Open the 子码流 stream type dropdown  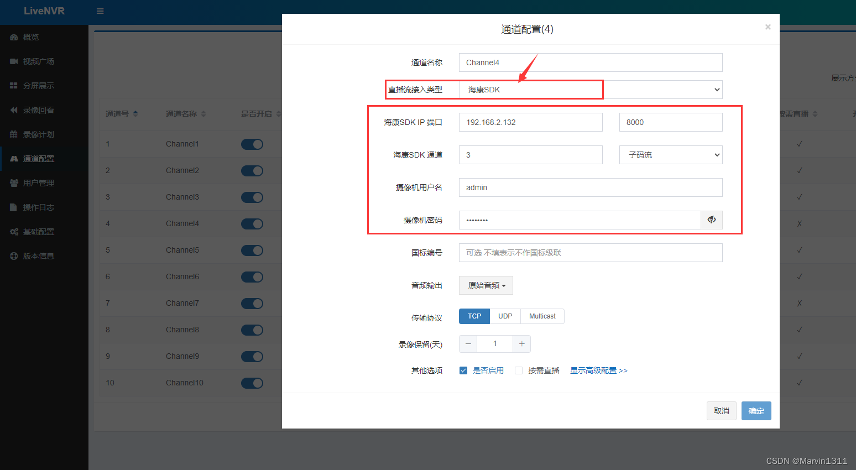tap(671, 155)
